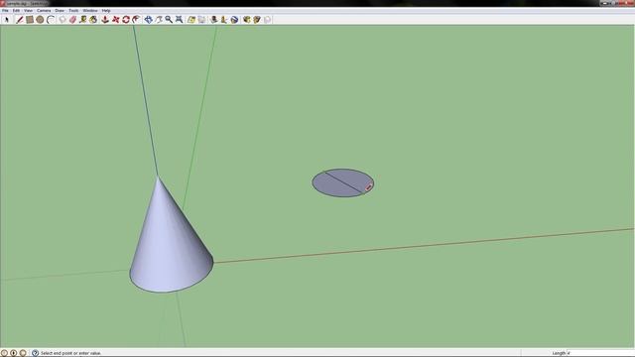The width and height of the screenshot is (635, 357).
Task: Click the flat grey circle face
Action: (x=342, y=182)
